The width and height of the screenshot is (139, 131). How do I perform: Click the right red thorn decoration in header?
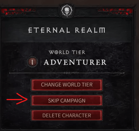tap(116, 11)
